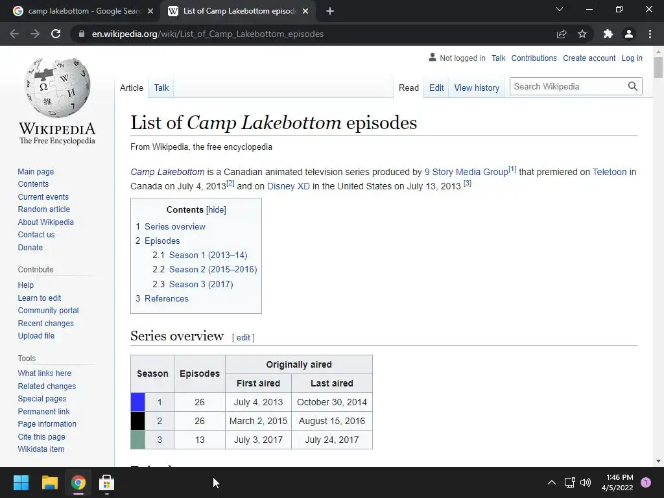Open the Chrome profile icon
This screenshot has height=498, width=664.
pos(629,34)
